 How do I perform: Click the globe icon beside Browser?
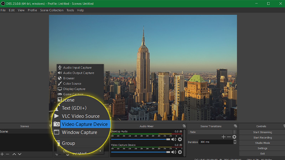point(59,78)
